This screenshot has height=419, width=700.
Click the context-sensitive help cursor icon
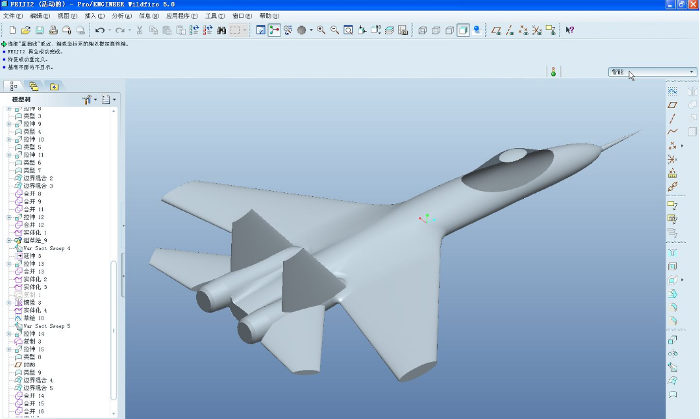coord(569,30)
